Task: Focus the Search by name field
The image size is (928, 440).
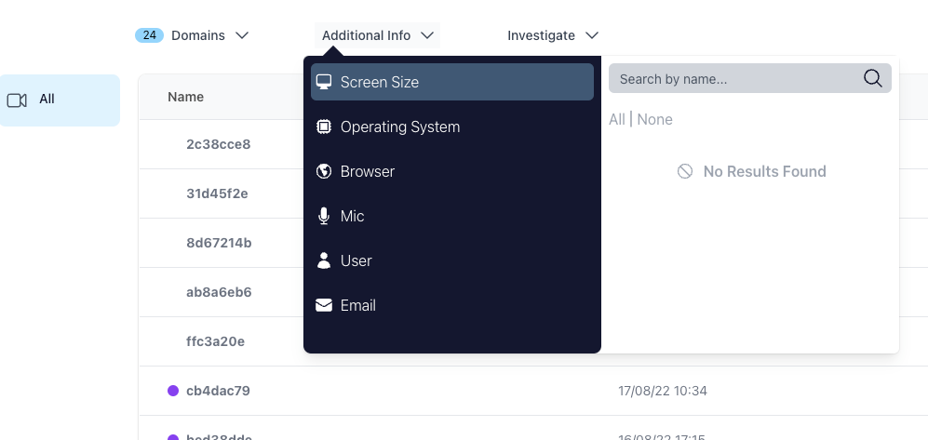Action: [x=735, y=79]
